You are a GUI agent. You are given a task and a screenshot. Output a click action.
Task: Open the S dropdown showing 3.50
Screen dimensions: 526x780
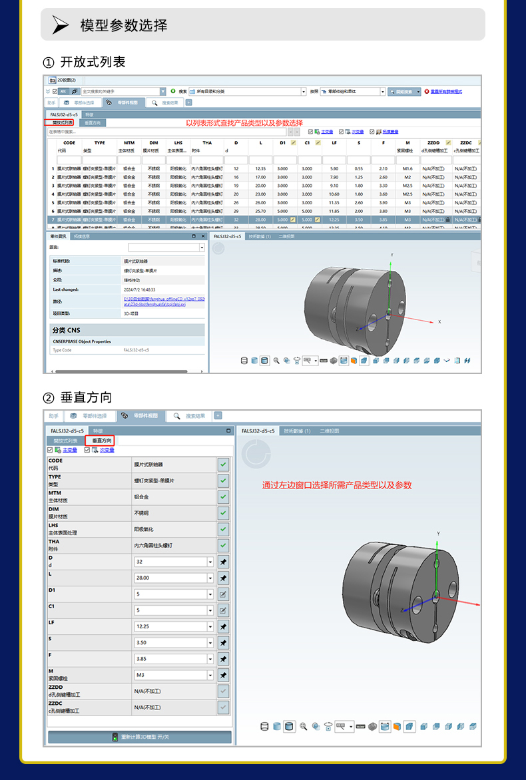210,643
